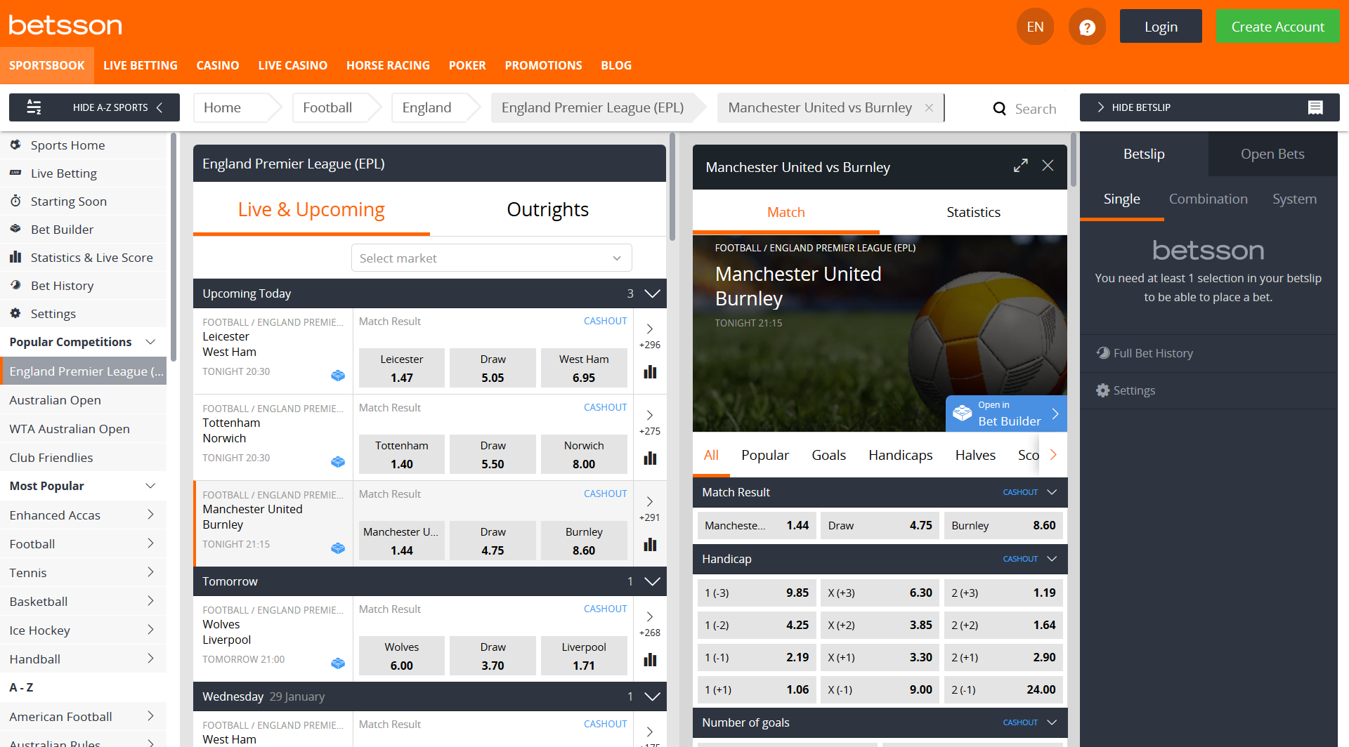The image size is (1349, 747).
Task: Close the Manchester United vs Burnley panel
Action: click(x=1048, y=166)
